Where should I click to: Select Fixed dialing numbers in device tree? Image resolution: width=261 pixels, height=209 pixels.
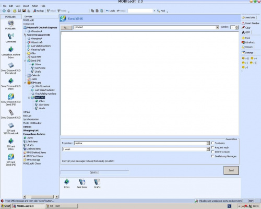click(x=45, y=94)
